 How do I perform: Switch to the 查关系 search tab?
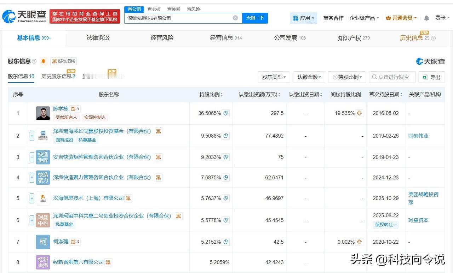click(x=174, y=9)
